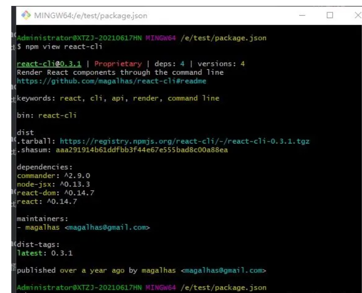This screenshot has width=362, height=293.
Task: Click 'over a year ago' in published line
Action: pos(92,270)
